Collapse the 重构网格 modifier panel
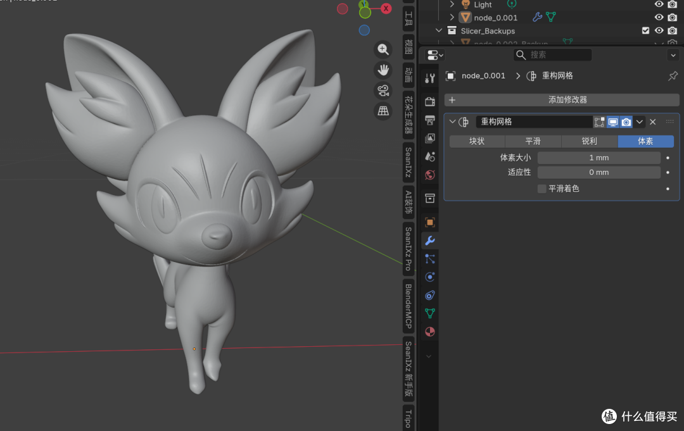 (452, 122)
